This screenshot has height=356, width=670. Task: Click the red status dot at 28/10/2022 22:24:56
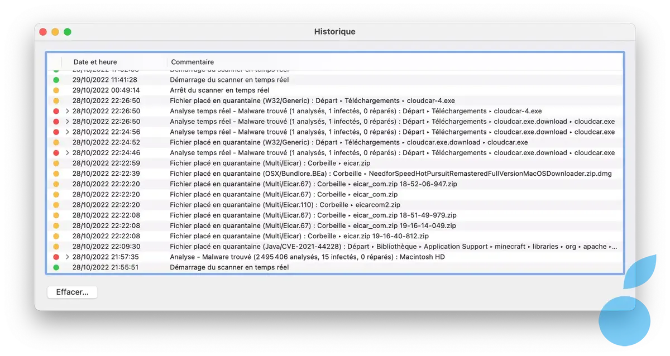(56, 132)
